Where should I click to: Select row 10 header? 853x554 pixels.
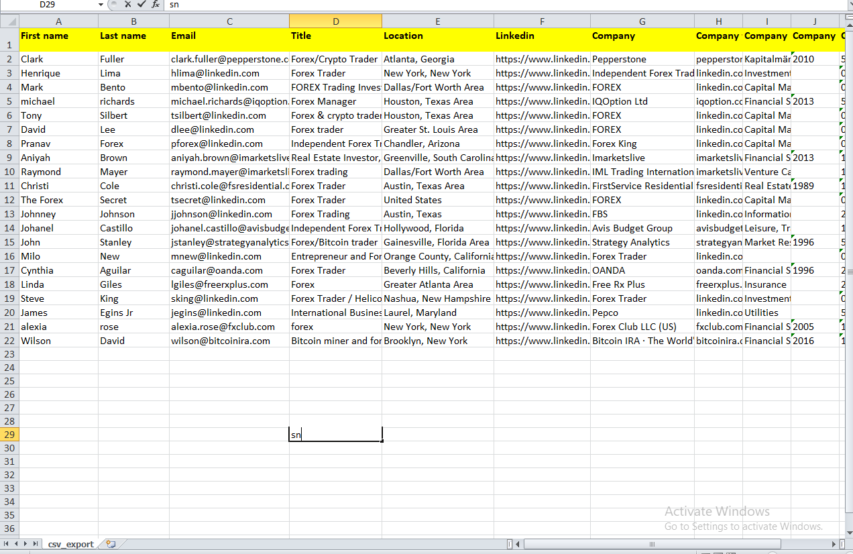pyautogui.click(x=10, y=172)
